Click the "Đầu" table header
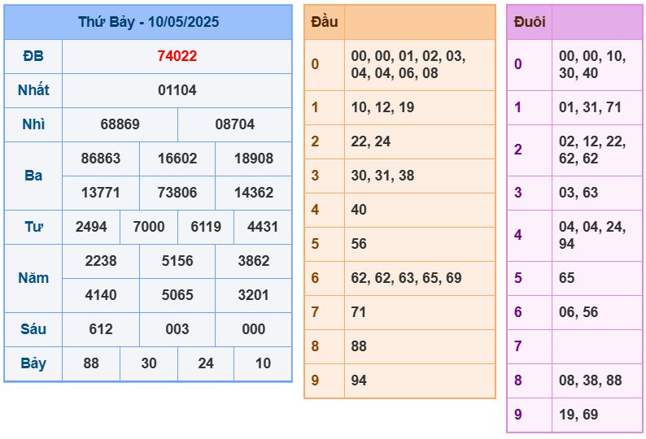This screenshot has width=646, height=439. (325, 22)
